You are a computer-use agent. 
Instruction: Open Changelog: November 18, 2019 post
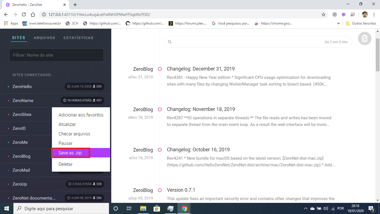[x=201, y=109]
